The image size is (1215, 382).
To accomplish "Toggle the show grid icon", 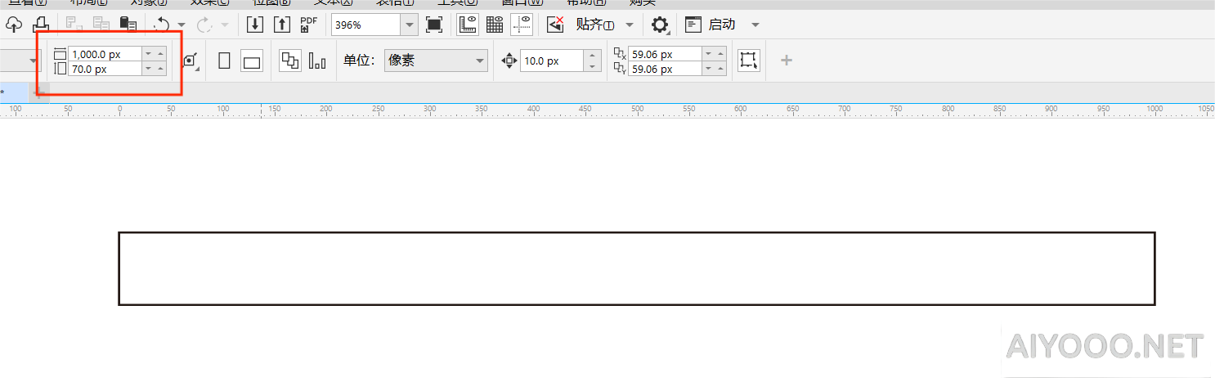I will tap(495, 25).
